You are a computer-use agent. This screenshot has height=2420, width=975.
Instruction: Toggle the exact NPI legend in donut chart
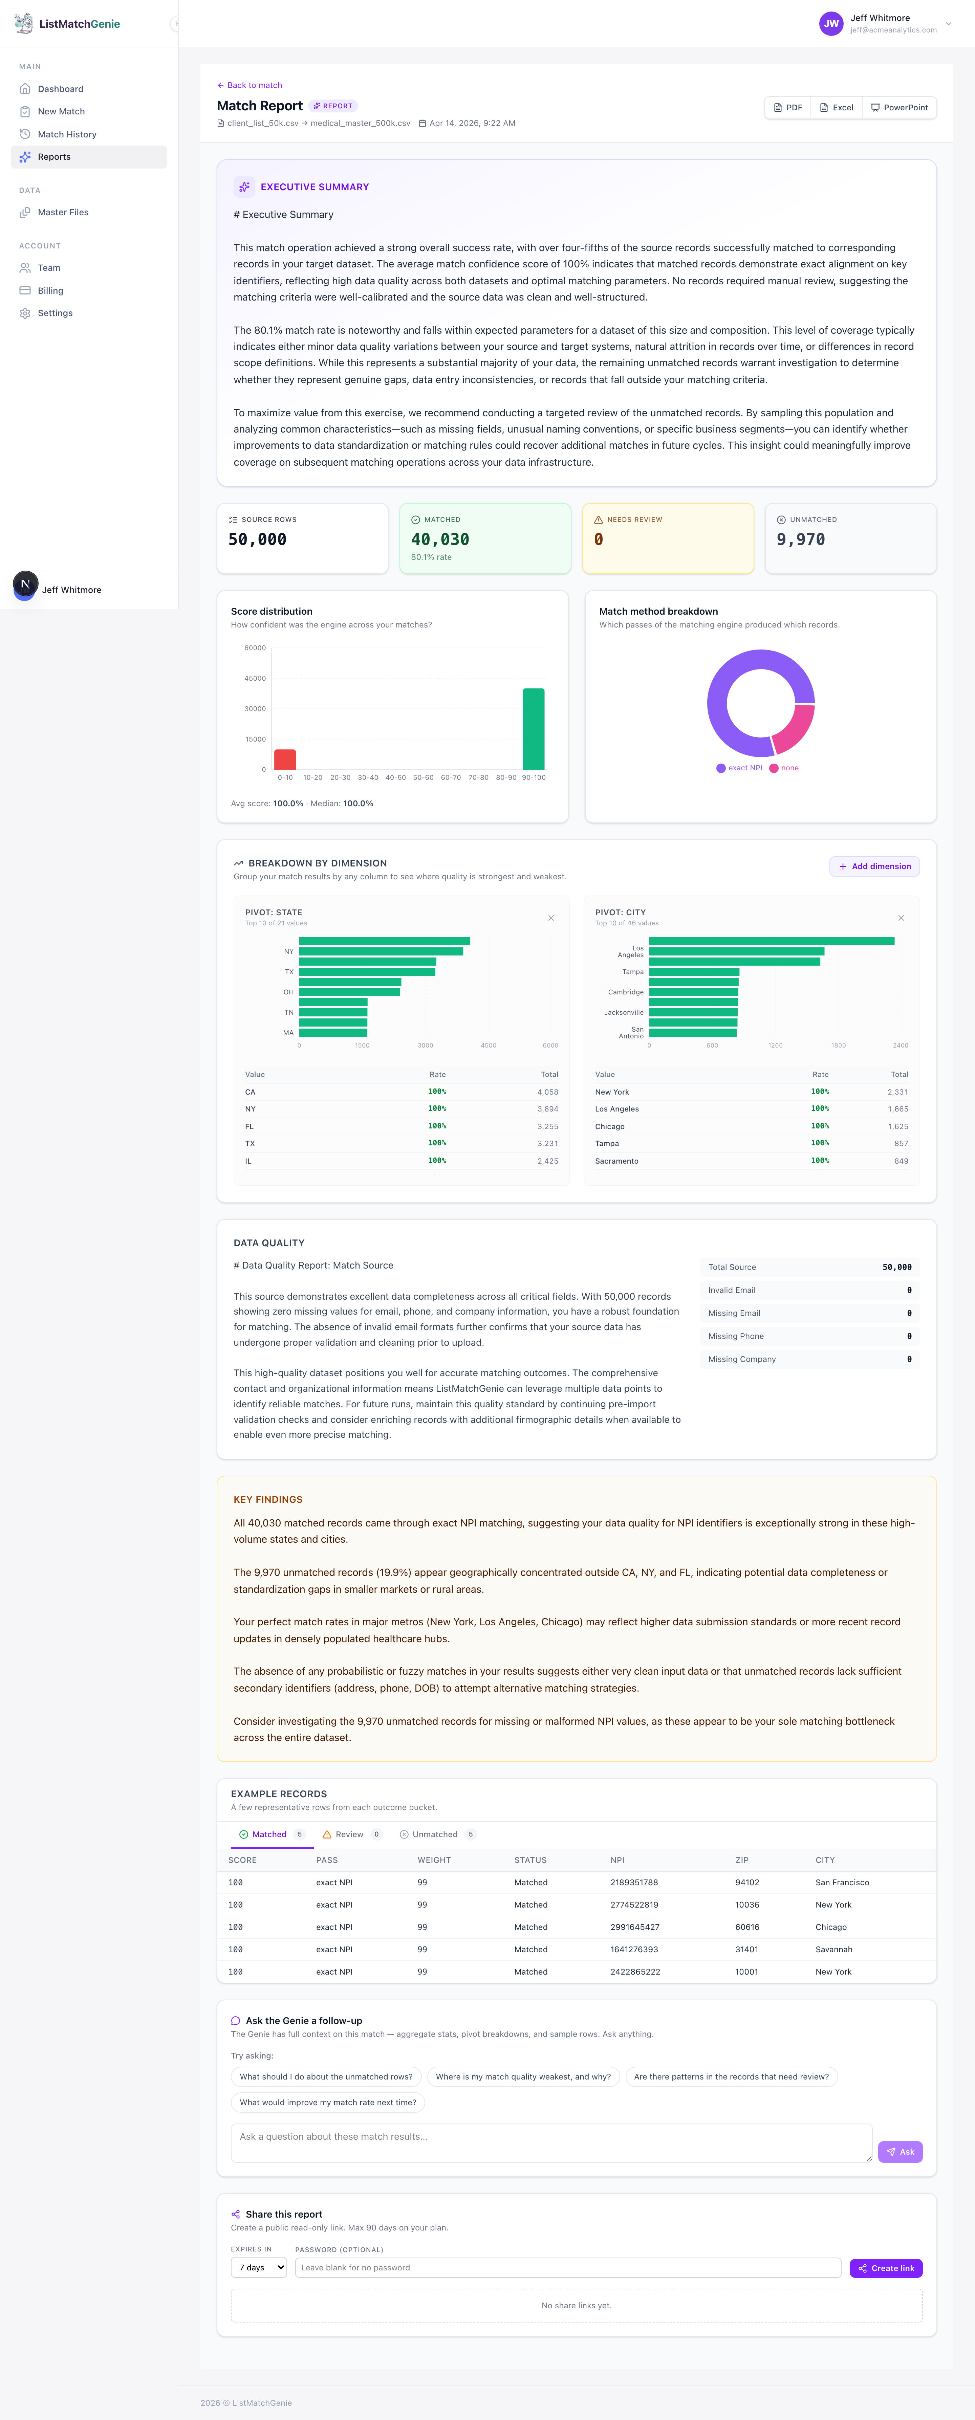click(x=740, y=768)
